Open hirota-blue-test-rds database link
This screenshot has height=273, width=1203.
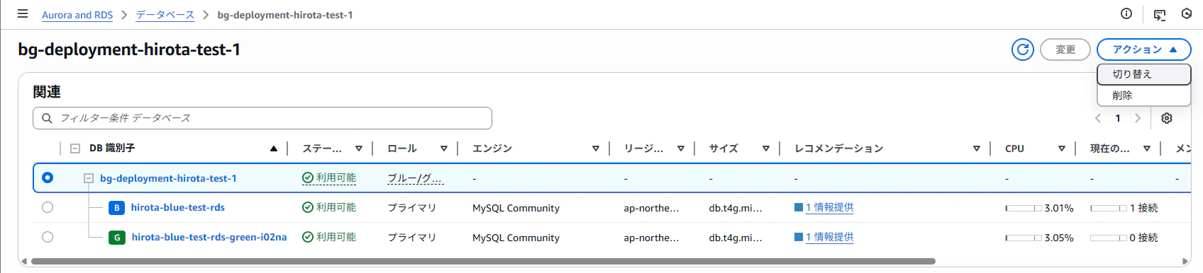point(178,208)
